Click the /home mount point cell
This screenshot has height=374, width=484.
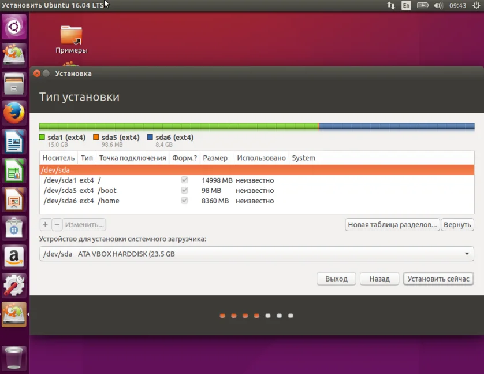(x=109, y=201)
